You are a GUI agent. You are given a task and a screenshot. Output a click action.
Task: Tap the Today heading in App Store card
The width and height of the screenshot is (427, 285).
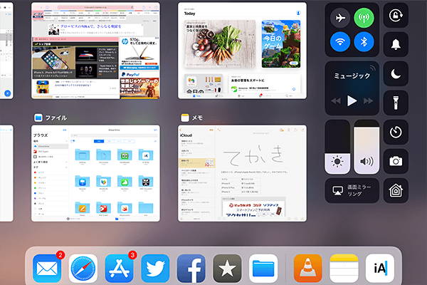click(x=189, y=14)
